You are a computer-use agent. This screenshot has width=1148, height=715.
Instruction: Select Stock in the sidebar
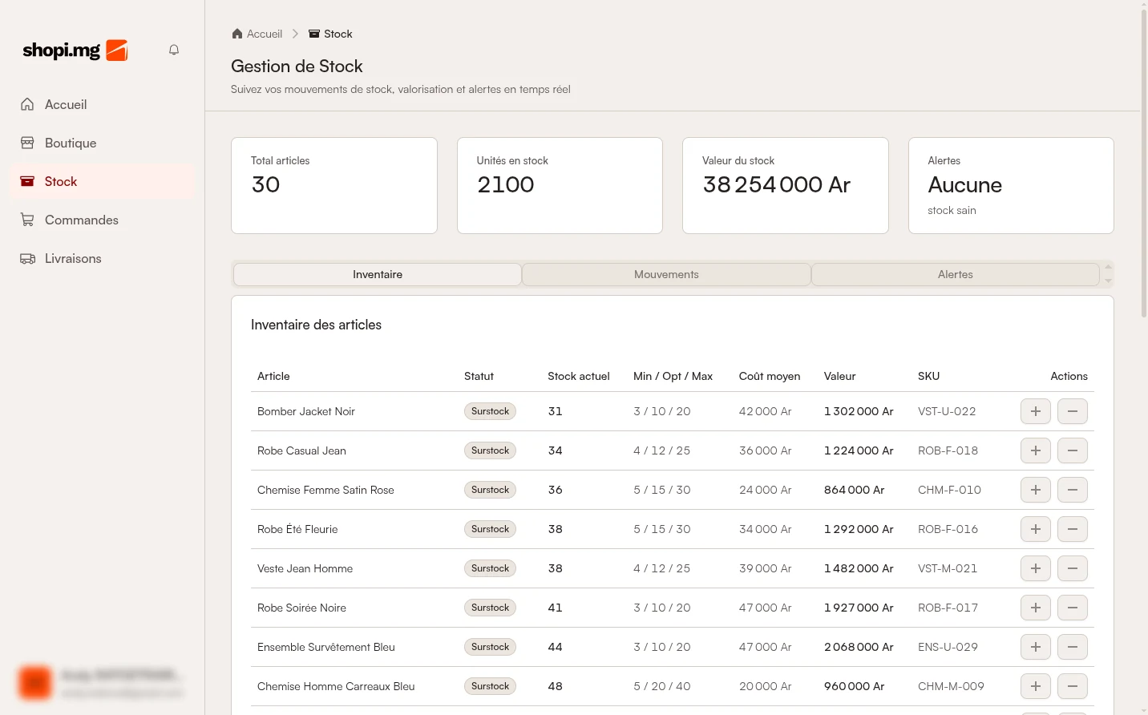coord(103,181)
